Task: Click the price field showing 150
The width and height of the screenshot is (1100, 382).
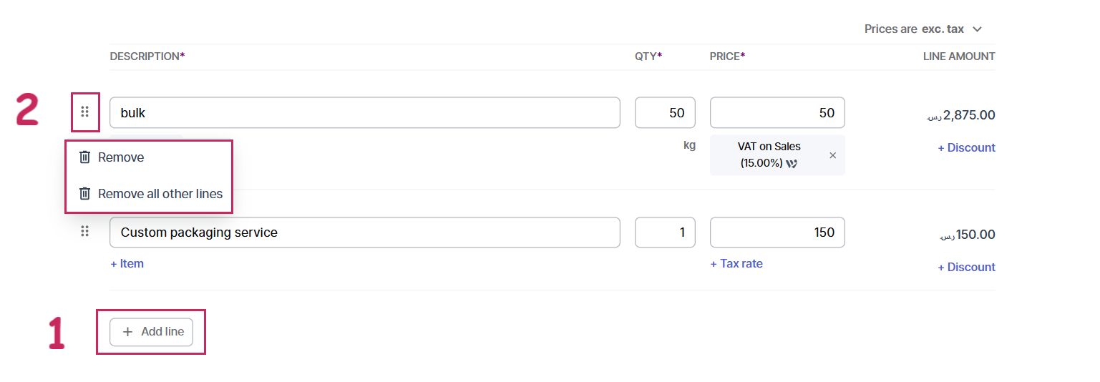Action: [777, 232]
